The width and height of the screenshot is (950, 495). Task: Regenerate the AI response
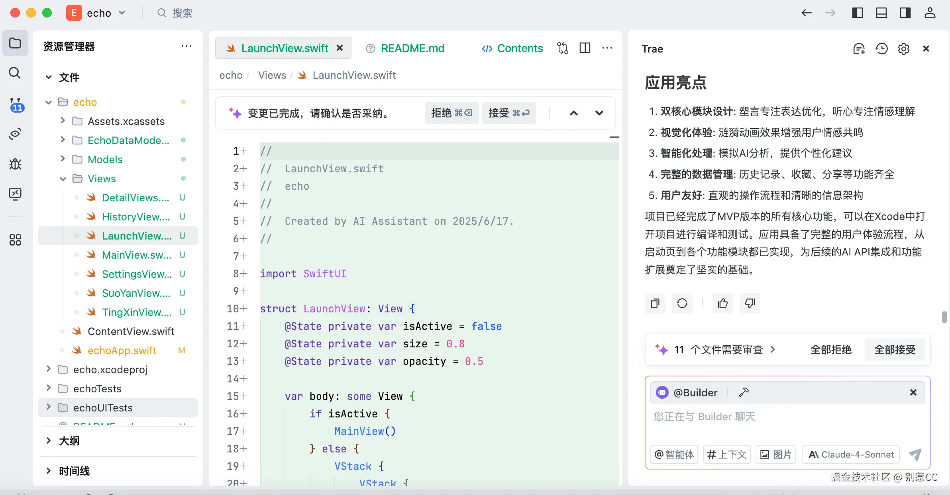[x=682, y=304]
